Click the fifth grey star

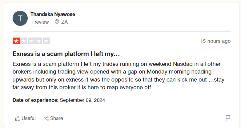[46, 41]
